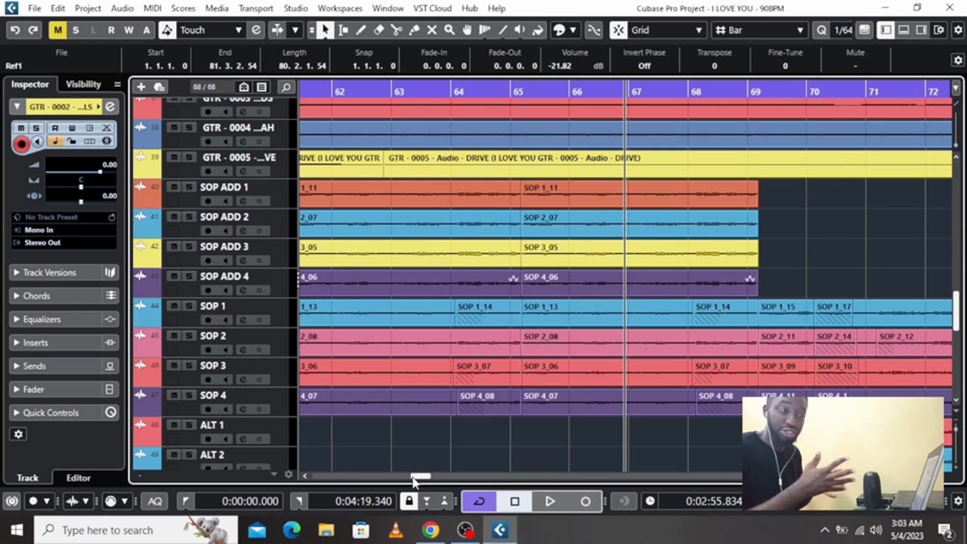Expand the Inserts inspector section

[x=64, y=342]
